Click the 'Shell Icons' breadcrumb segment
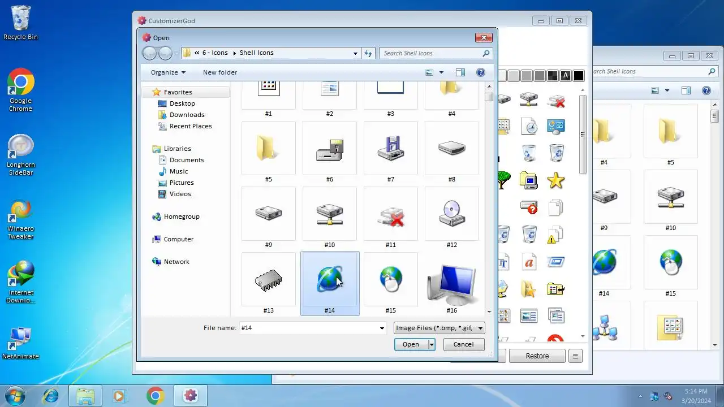This screenshot has width=724, height=407. pos(256,53)
